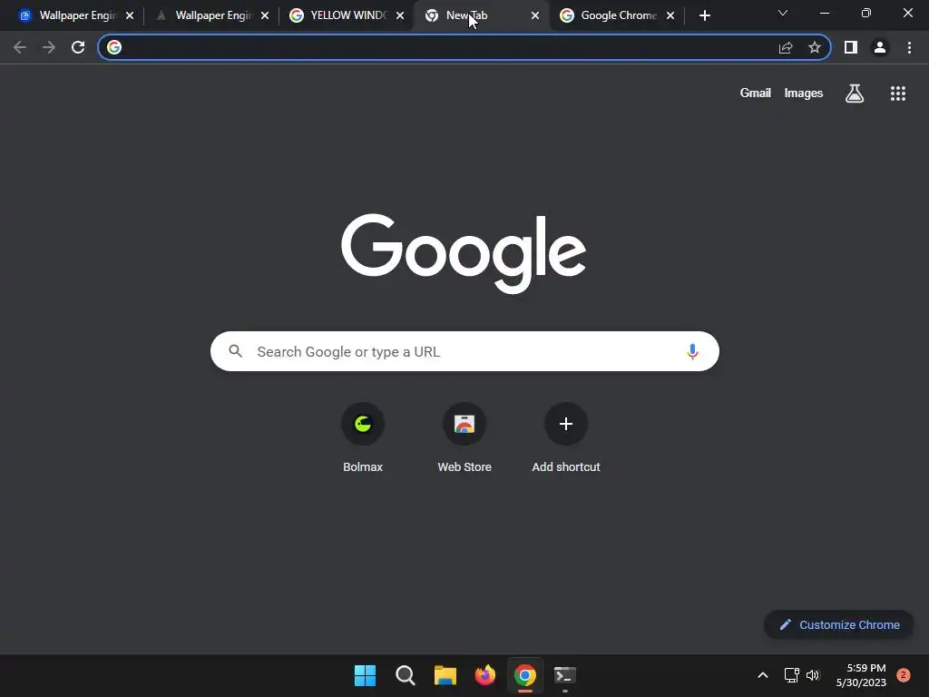Go back using the back arrow
The height and width of the screenshot is (697, 929).
point(20,47)
